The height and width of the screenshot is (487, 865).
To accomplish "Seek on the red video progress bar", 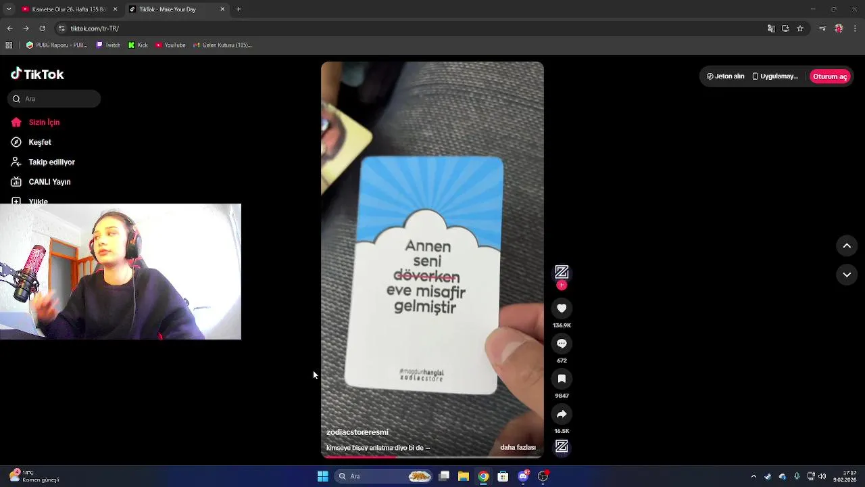I will (432, 457).
